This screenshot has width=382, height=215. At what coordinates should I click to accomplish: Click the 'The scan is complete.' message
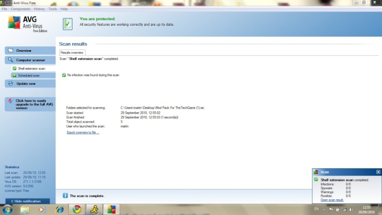click(87, 196)
